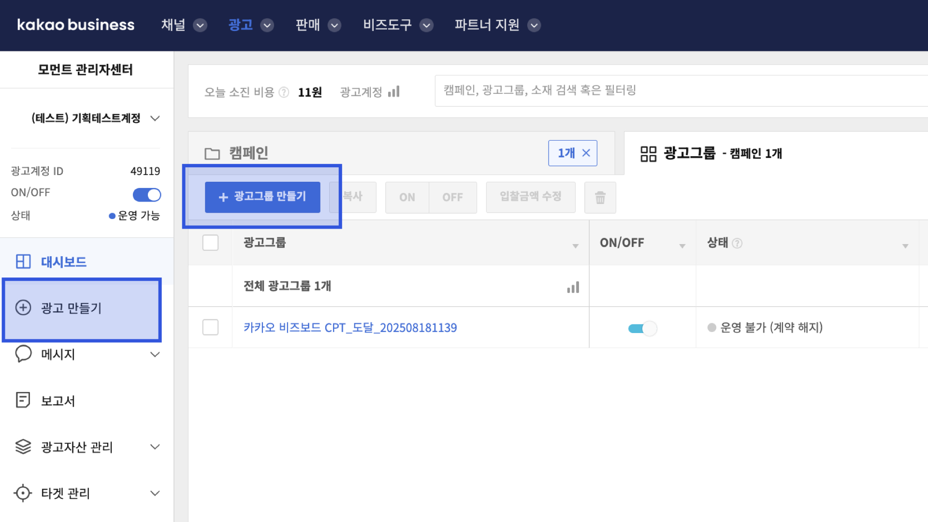This screenshot has height=522, width=928.
Task: Remove the 1개 campaign filter with X
Action: pos(586,153)
